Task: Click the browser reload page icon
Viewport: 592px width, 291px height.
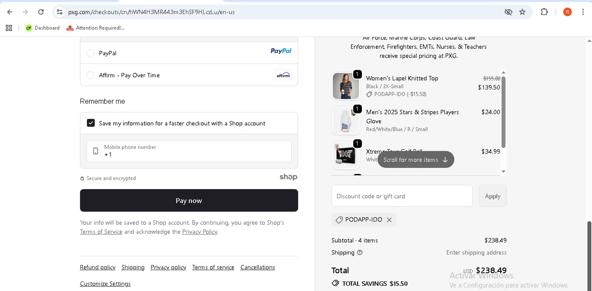Action: tap(41, 12)
